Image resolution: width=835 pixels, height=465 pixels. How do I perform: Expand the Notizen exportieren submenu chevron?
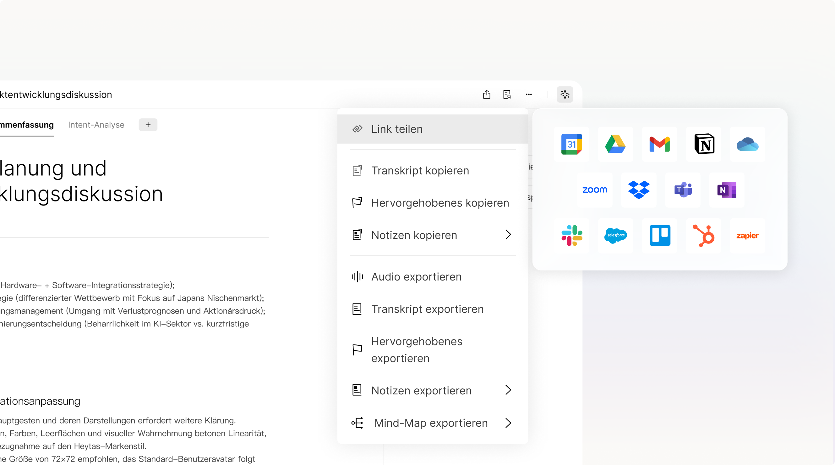[x=508, y=390]
